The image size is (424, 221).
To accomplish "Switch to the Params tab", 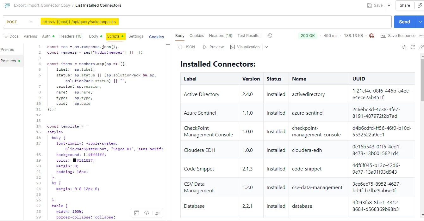I will click(30, 36).
